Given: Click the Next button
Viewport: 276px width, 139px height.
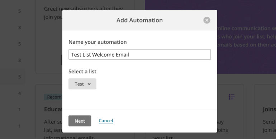Looking at the screenshot, I should click(x=80, y=121).
